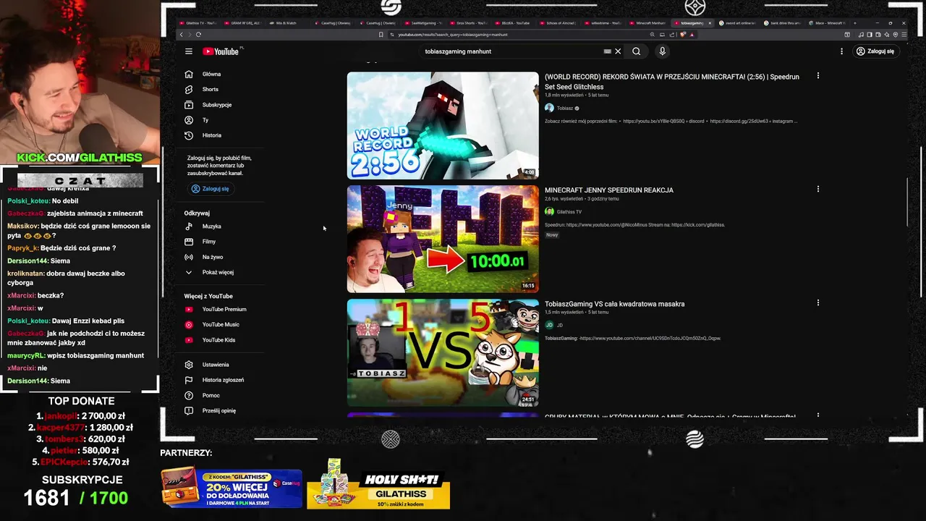Image resolution: width=926 pixels, height=521 pixels.
Task: Click the magnifier search button
Action: point(637,51)
